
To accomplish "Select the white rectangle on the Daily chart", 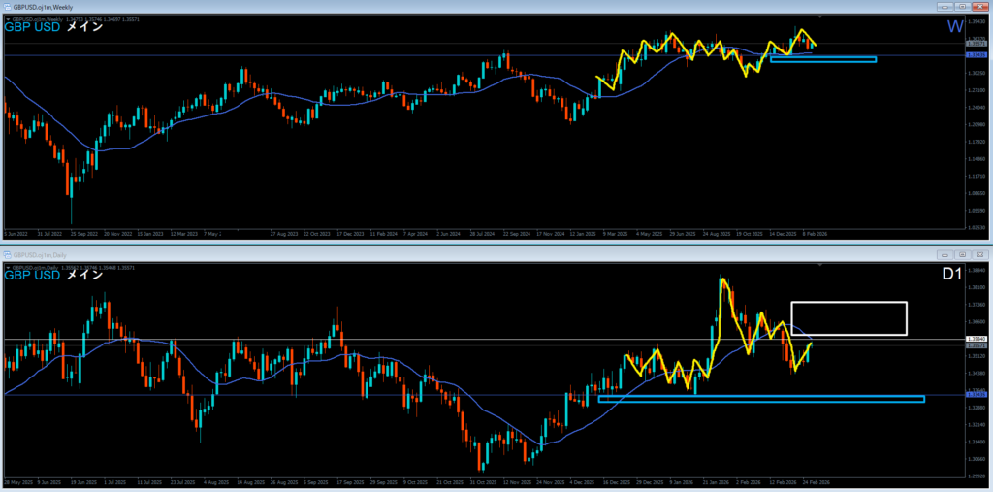I will click(849, 304).
